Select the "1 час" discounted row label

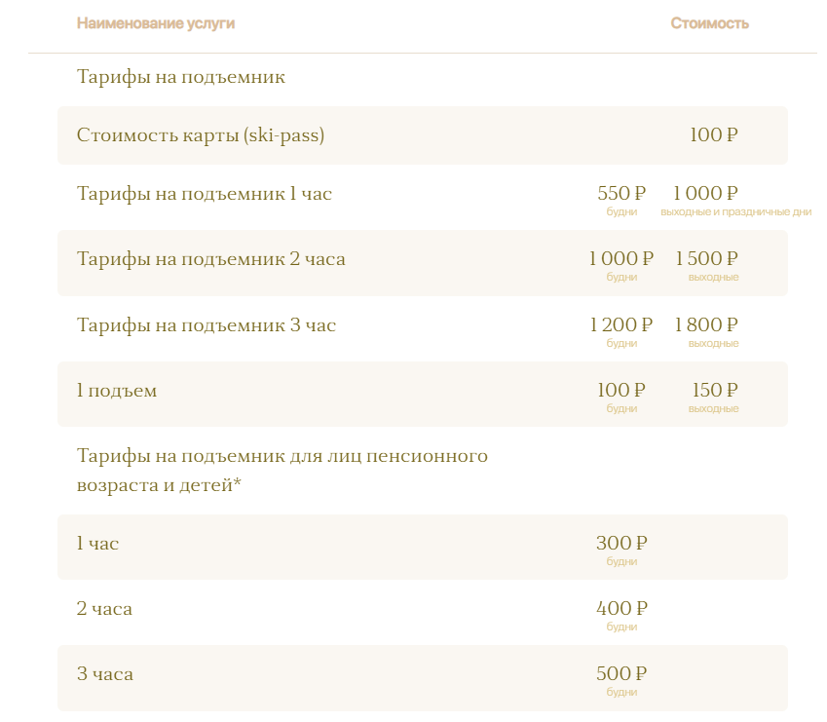[98, 544]
